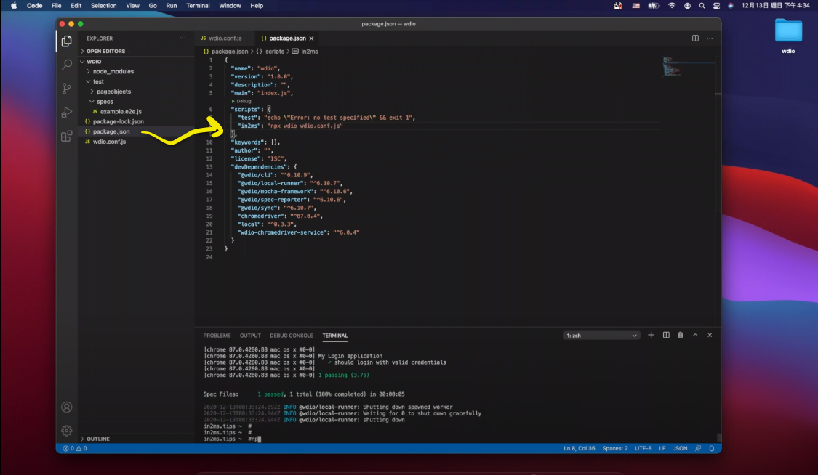The height and width of the screenshot is (475, 818).
Task: Click the package.json breadcrumb segment
Action: coord(230,52)
